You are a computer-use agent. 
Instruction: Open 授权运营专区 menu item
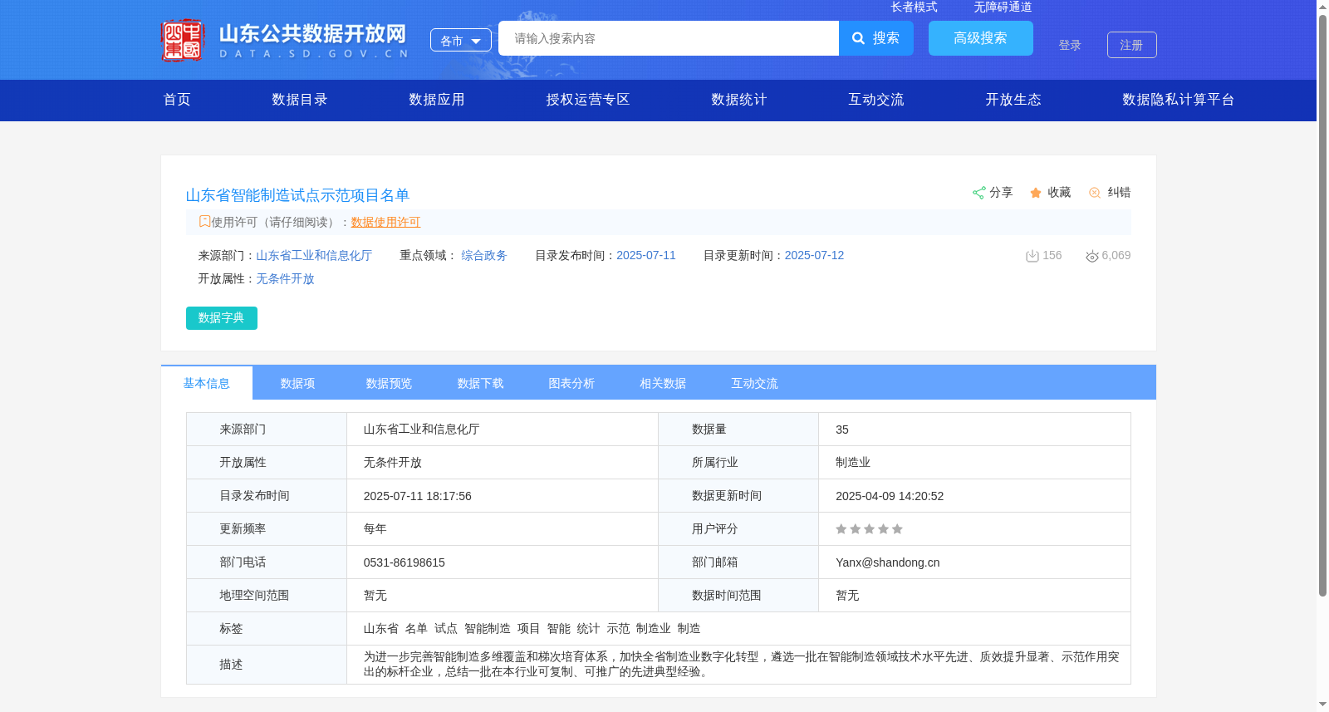[x=588, y=100]
